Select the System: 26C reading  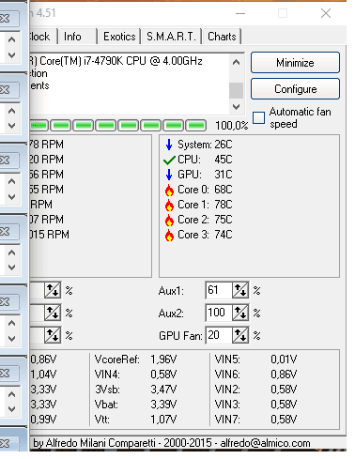click(205, 145)
